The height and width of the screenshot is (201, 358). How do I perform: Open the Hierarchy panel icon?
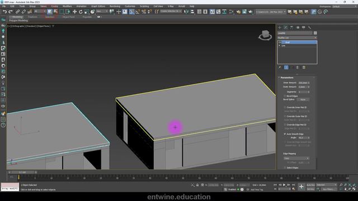coord(291,27)
